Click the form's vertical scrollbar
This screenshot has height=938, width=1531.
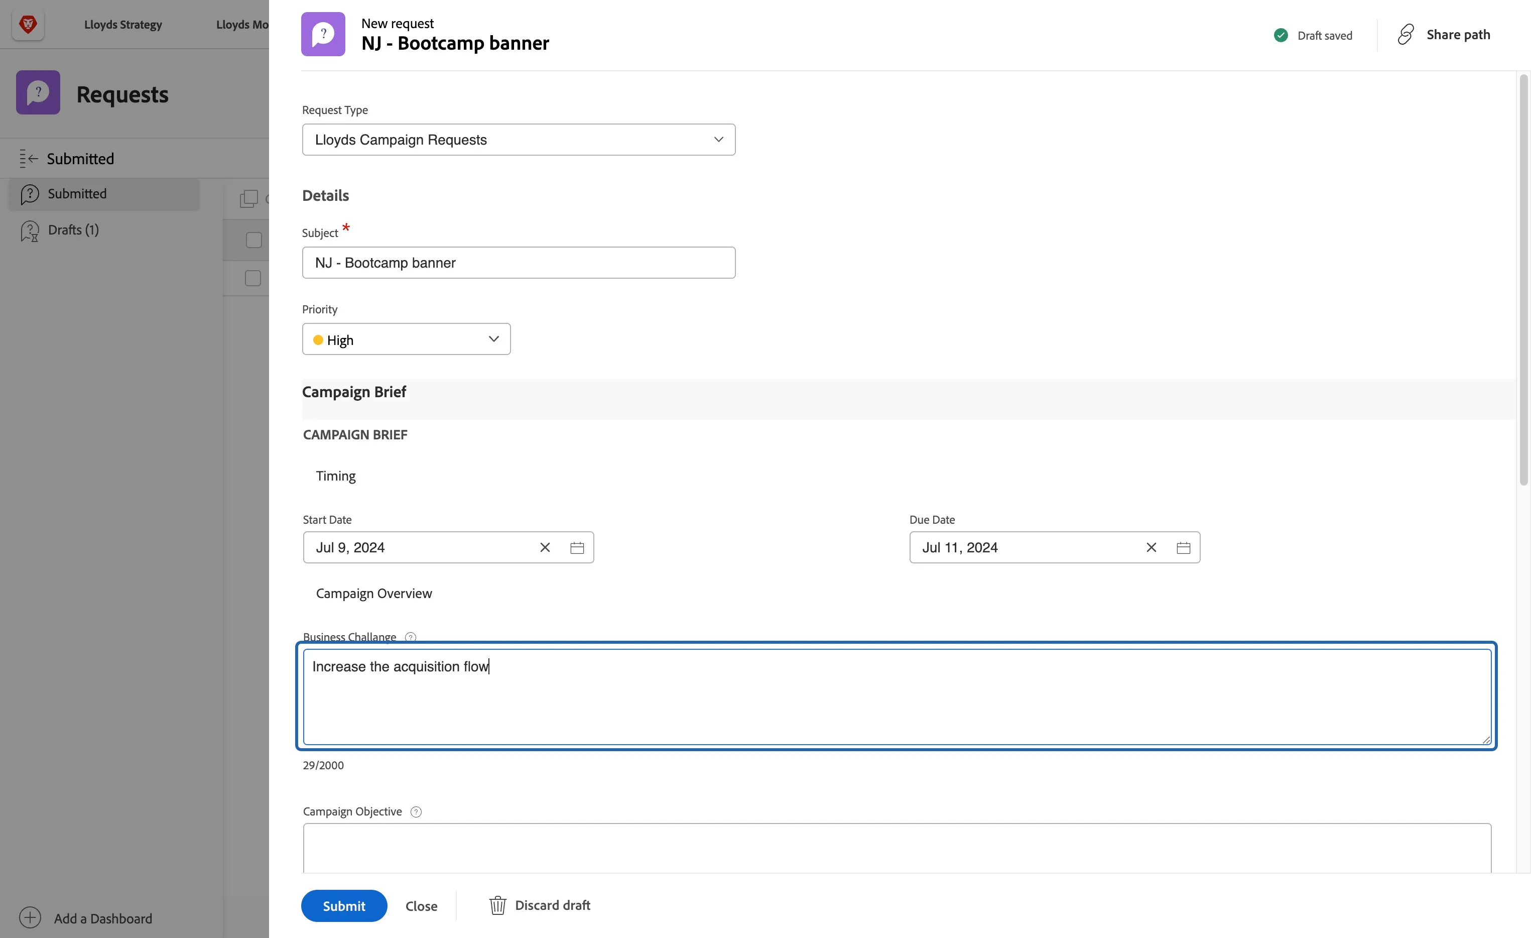(1523, 280)
